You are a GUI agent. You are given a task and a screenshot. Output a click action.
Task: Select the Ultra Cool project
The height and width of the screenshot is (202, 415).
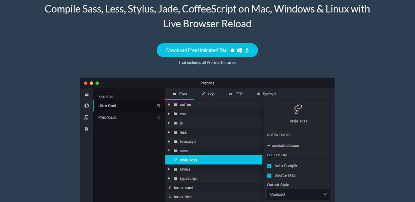[x=129, y=106]
